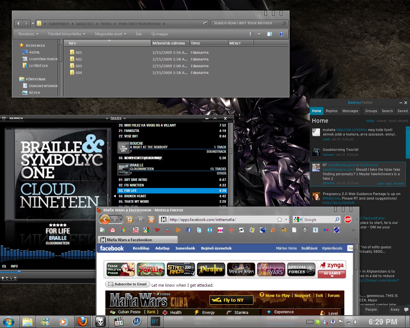The height and width of the screenshot is (328, 410).
Task: Click the Firefox home button
Action: pyautogui.click(x=152, y=219)
